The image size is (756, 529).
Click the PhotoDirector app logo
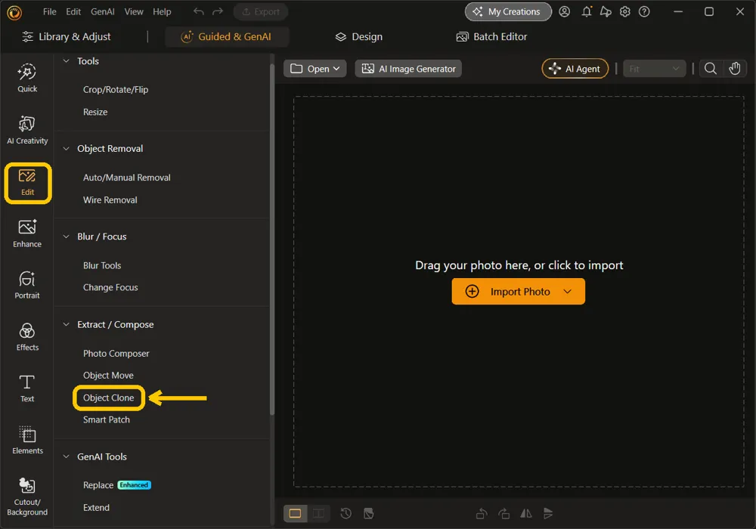point(14,12)
